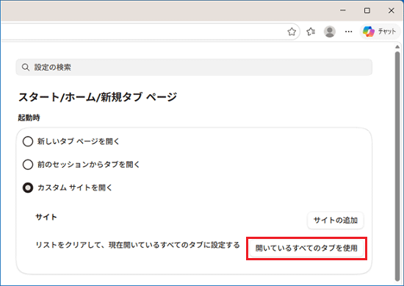Maximize the browser window
The width and height of the screenshot is (404, 286).
[x=367, y=10]
